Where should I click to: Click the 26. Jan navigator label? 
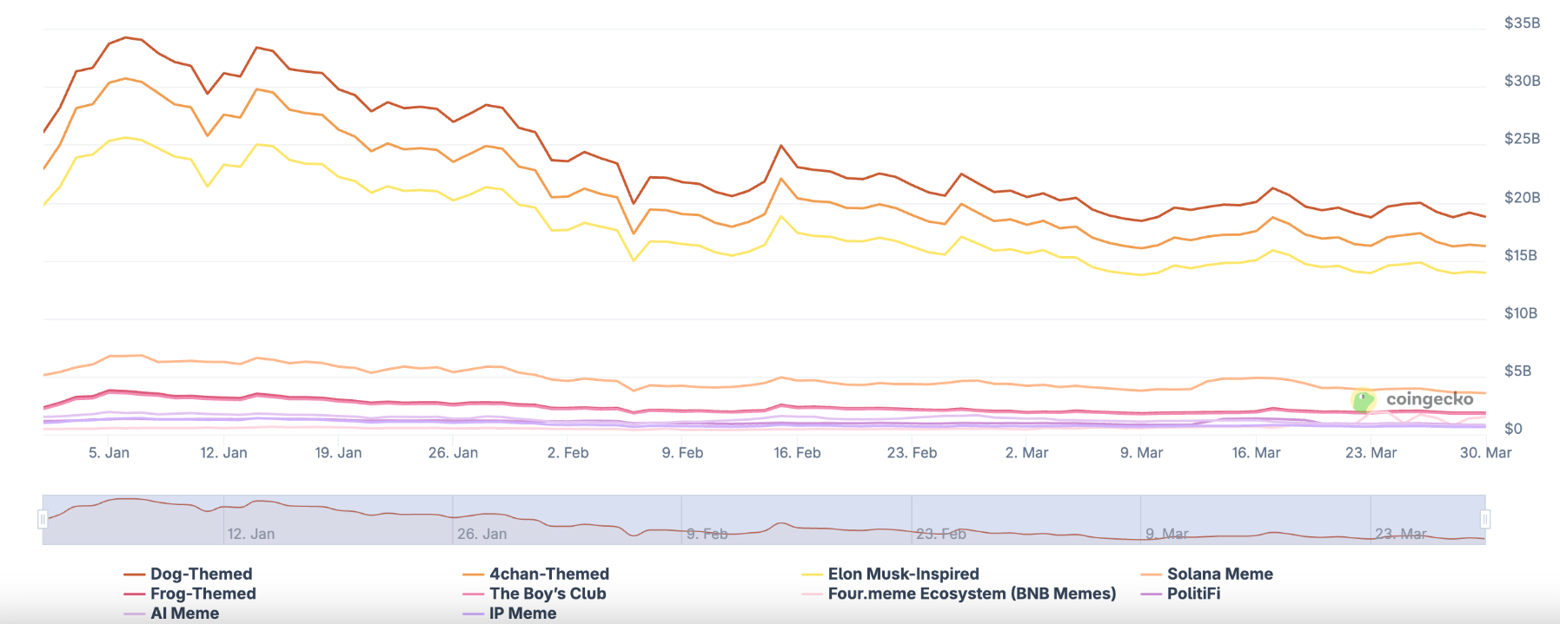coord(482,534)
